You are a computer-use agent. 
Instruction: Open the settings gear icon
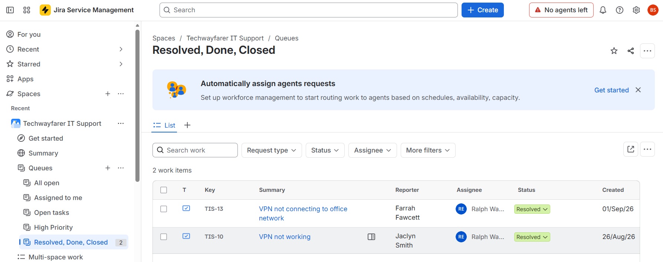636,10
